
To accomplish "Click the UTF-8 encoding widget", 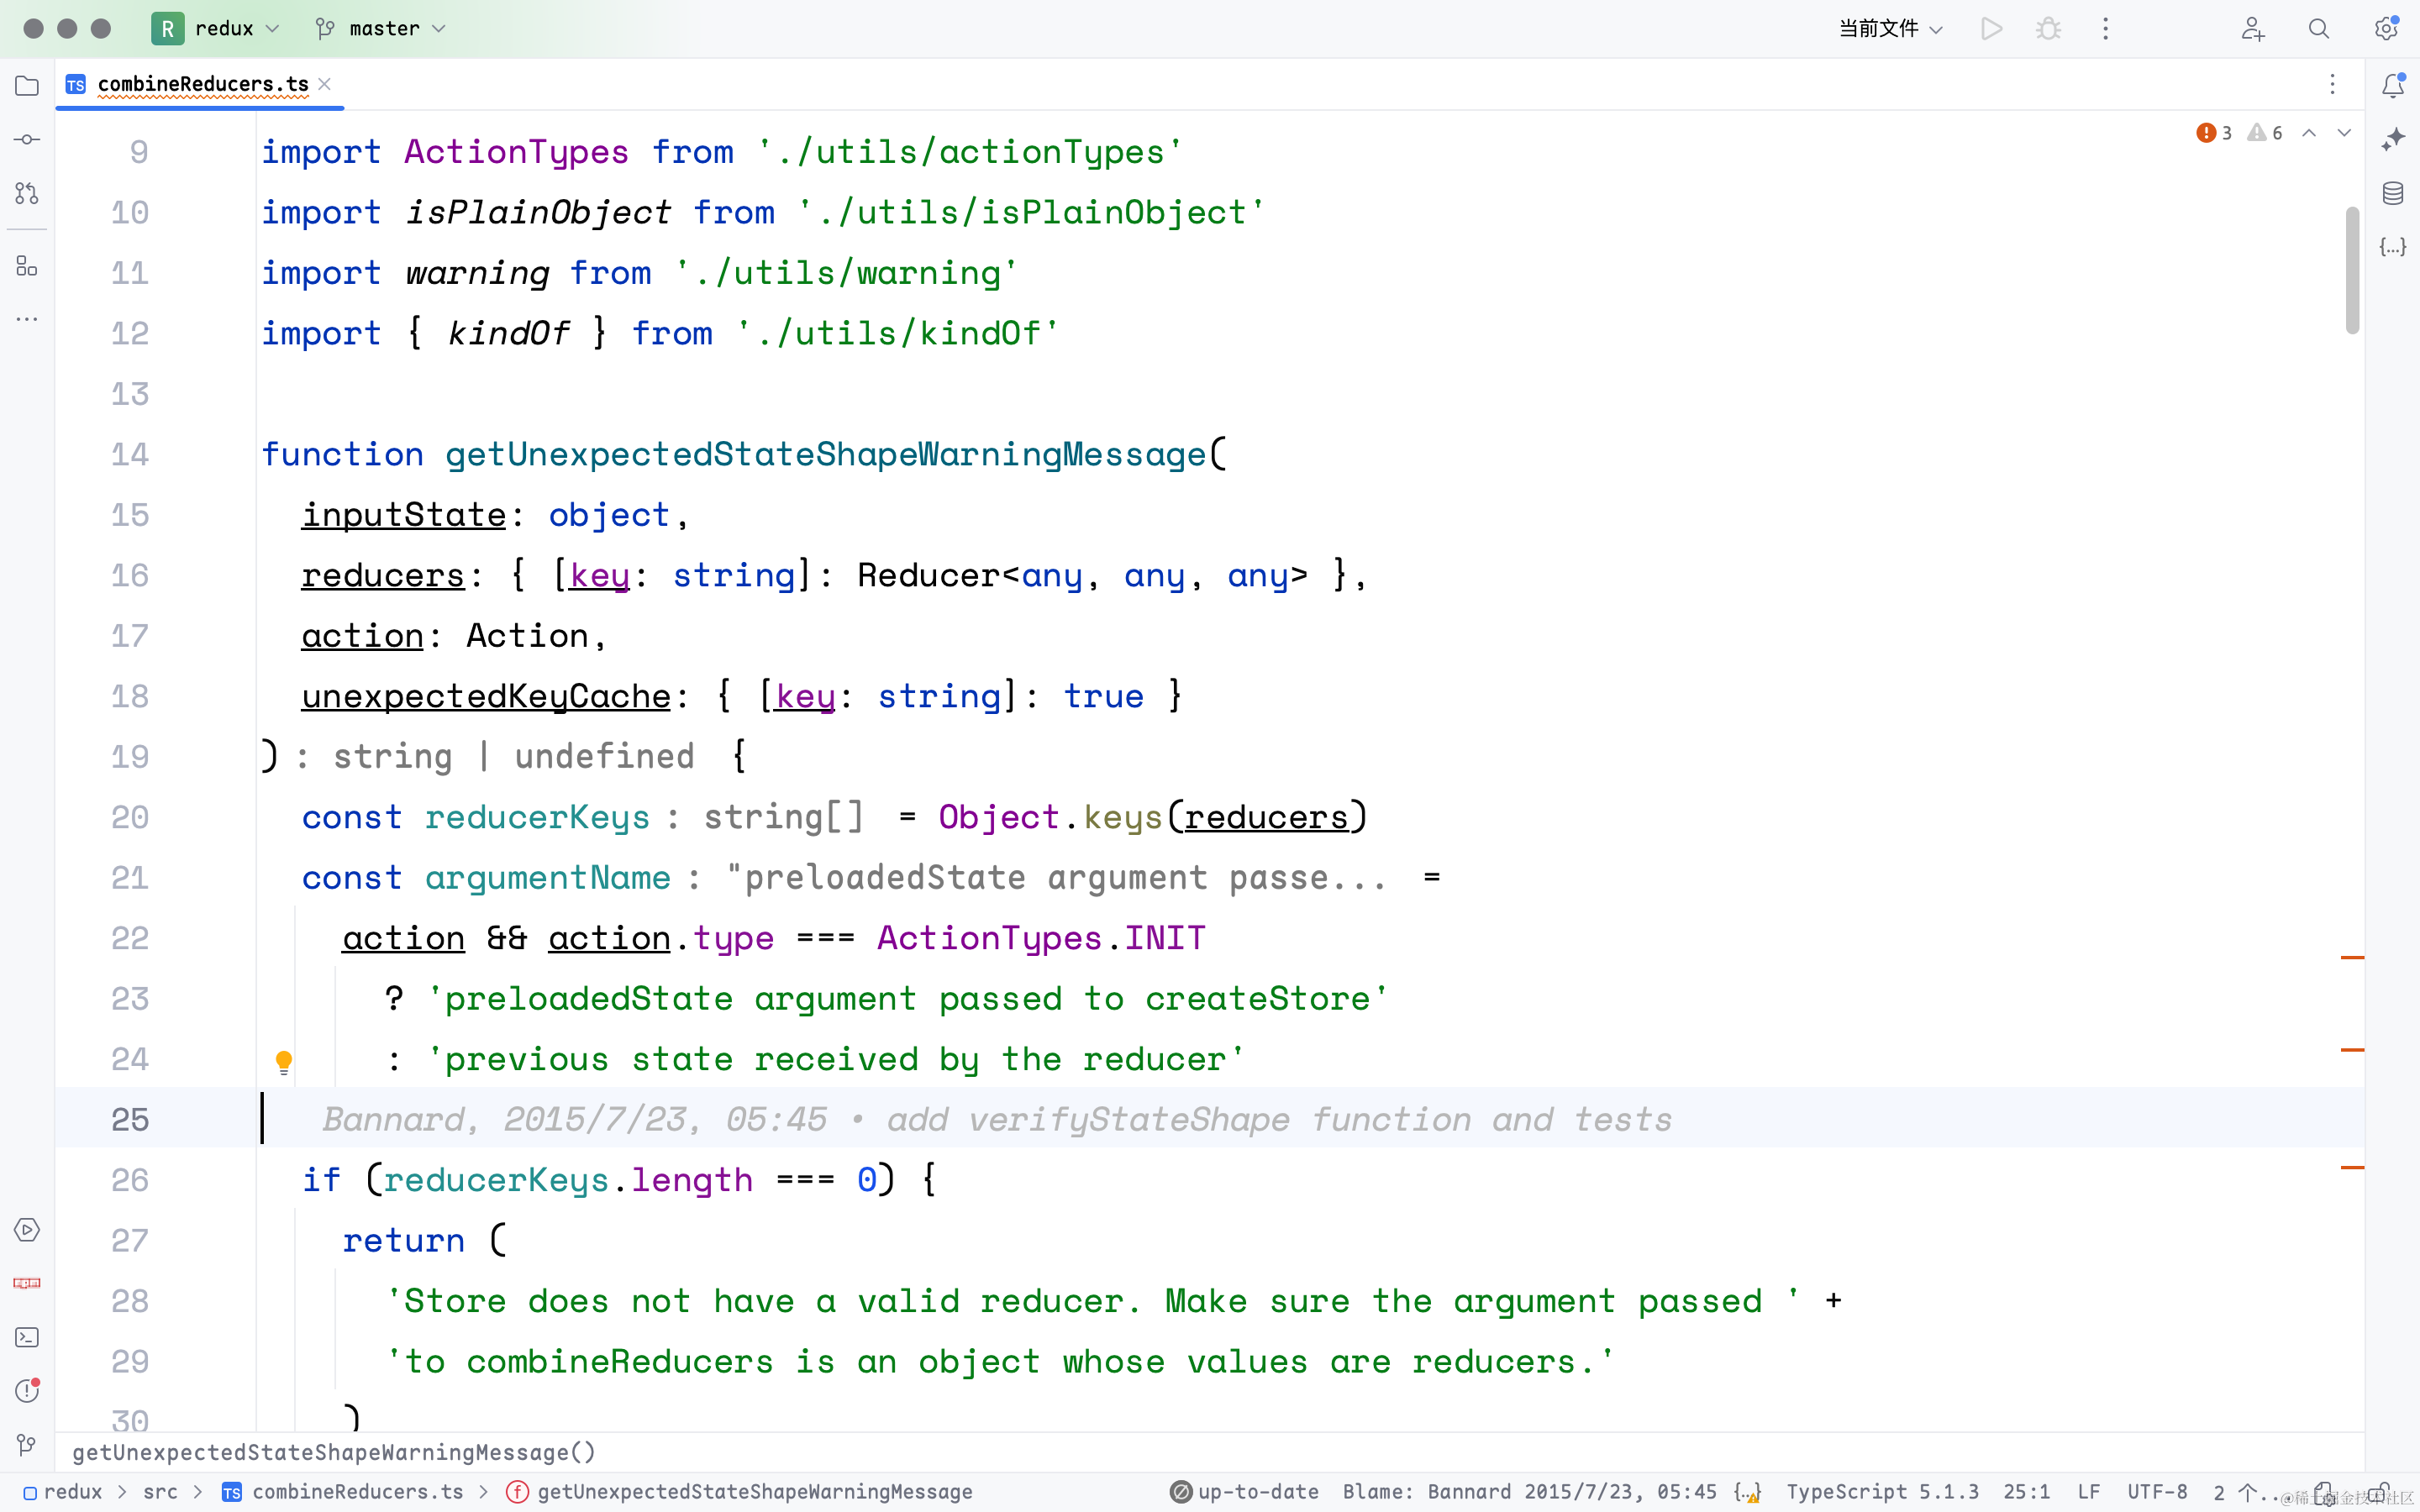I will (2157, 1492).
